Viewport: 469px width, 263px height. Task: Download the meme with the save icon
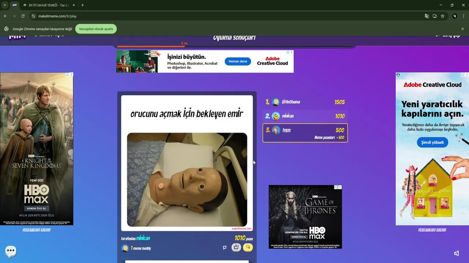236,247
